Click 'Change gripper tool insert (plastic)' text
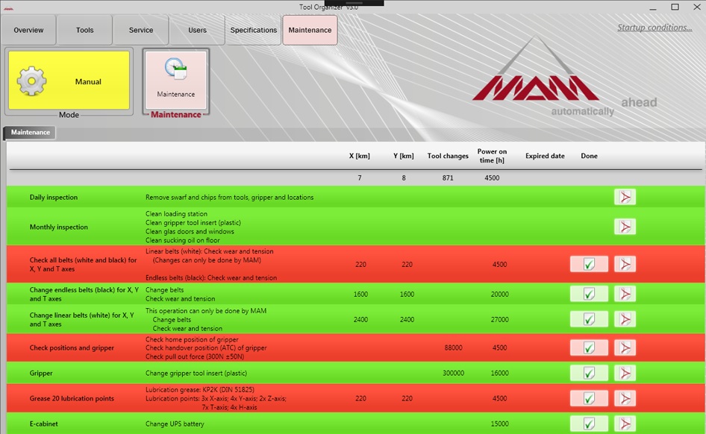Image resolution: width=706 pixels, height=434 pixels. pos(196,373)
